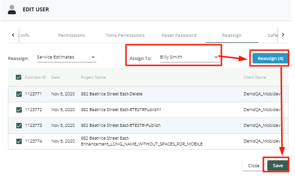Uncheck estimate 1123771 checkbox
The image size is (295, 177).
click(x=19, y=94)
